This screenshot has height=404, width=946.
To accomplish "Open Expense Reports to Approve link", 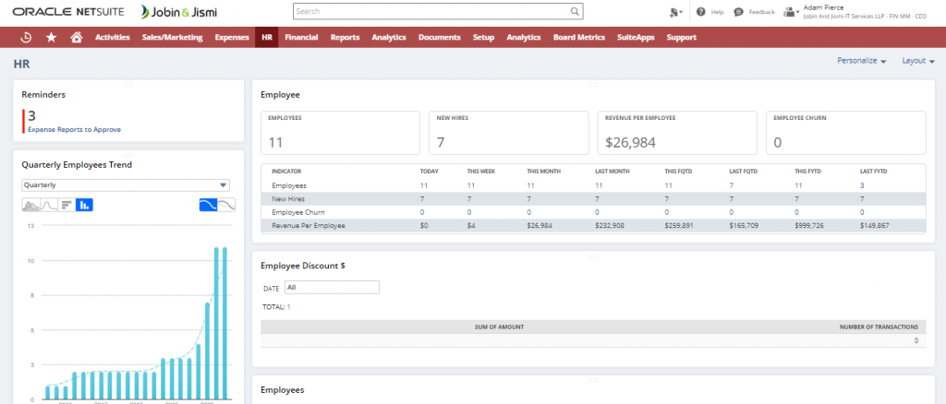I will pyautogui.click(x=74, y=130).
